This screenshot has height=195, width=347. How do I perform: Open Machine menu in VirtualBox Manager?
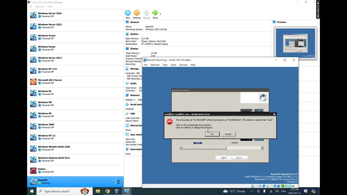click(40, 6)
